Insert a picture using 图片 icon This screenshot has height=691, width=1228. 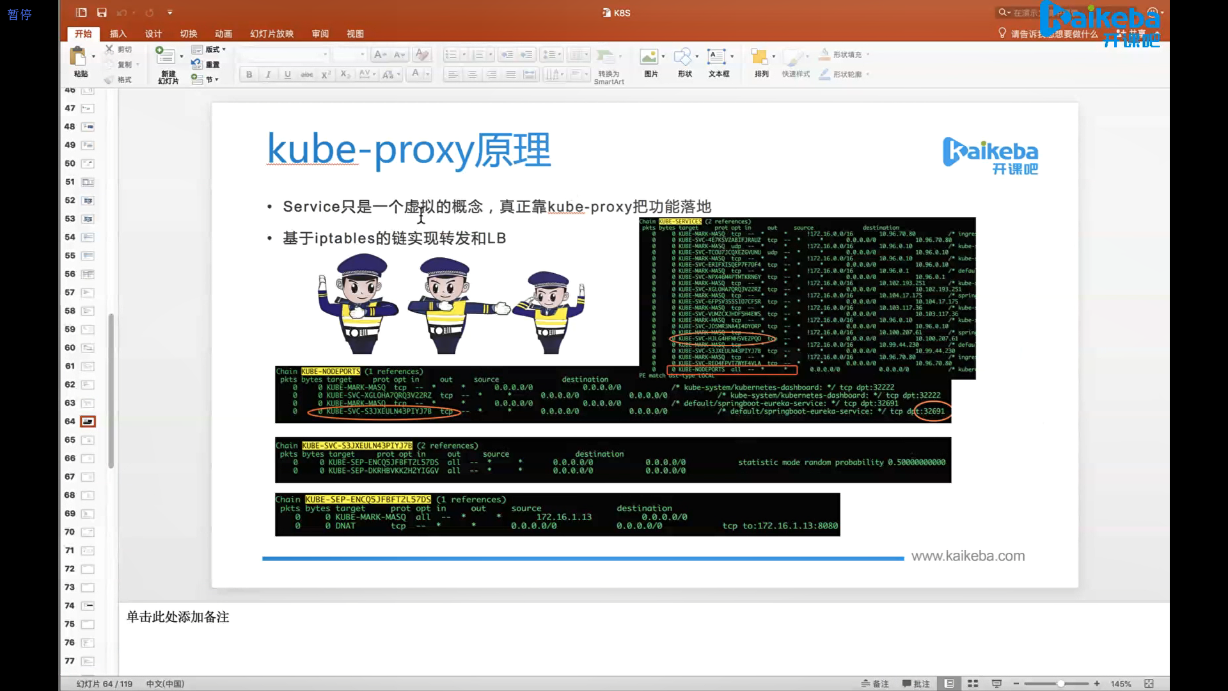[649, 57]
